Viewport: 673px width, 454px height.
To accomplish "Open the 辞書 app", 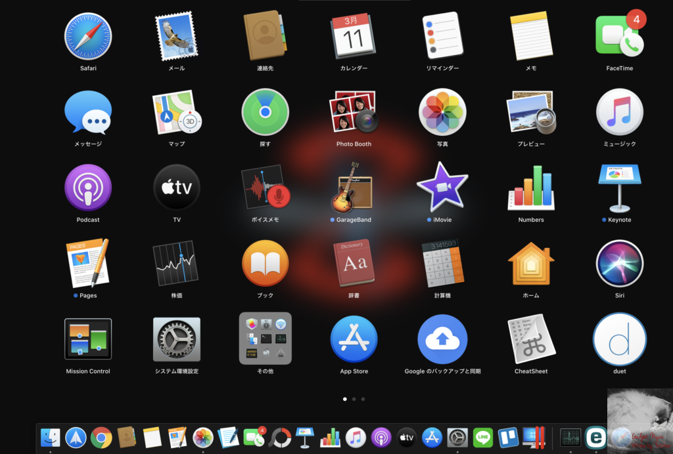I will pyautogui.click(x=354, y=263).
